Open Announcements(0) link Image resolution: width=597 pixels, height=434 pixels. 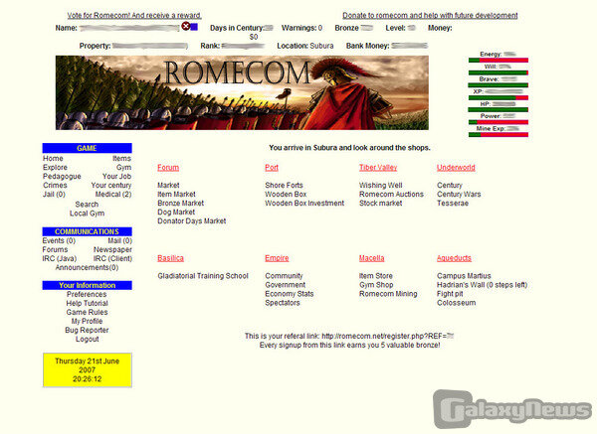87,267
